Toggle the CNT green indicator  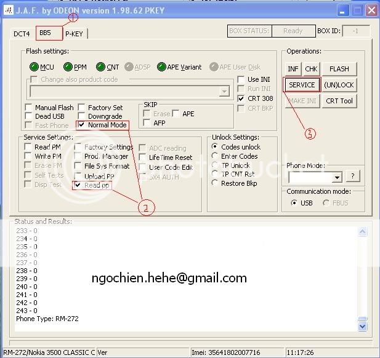100,67
